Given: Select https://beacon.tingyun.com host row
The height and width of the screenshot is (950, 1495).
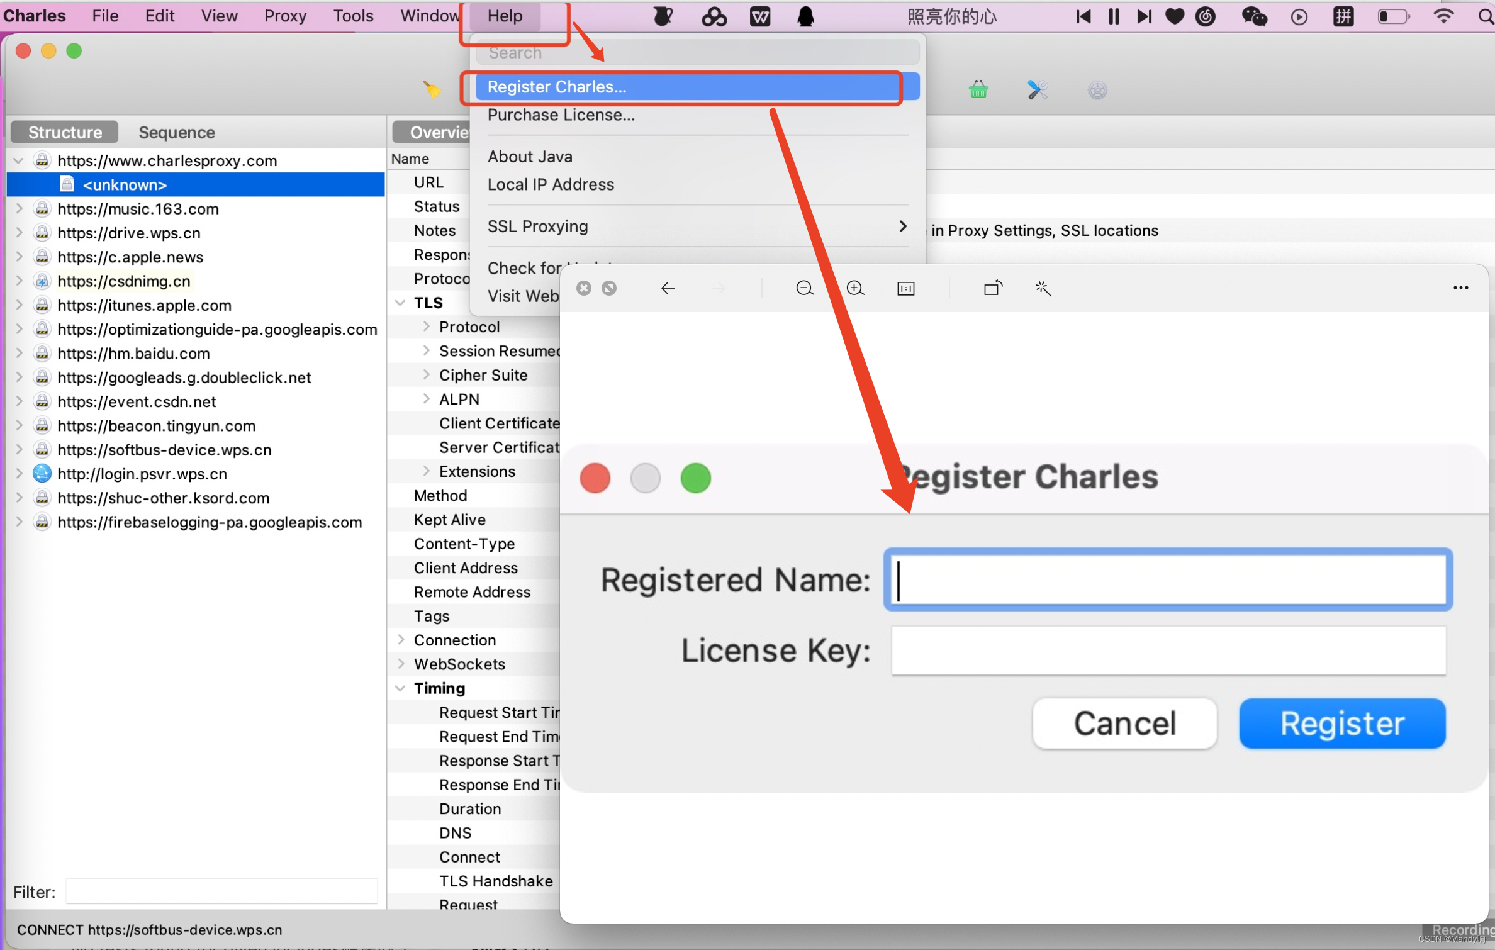Looking at the screenshot, I should [x=196, y=425].
